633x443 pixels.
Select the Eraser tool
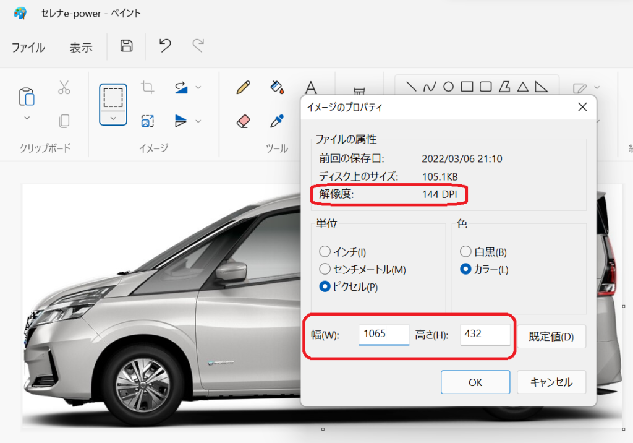pos(243,121)
